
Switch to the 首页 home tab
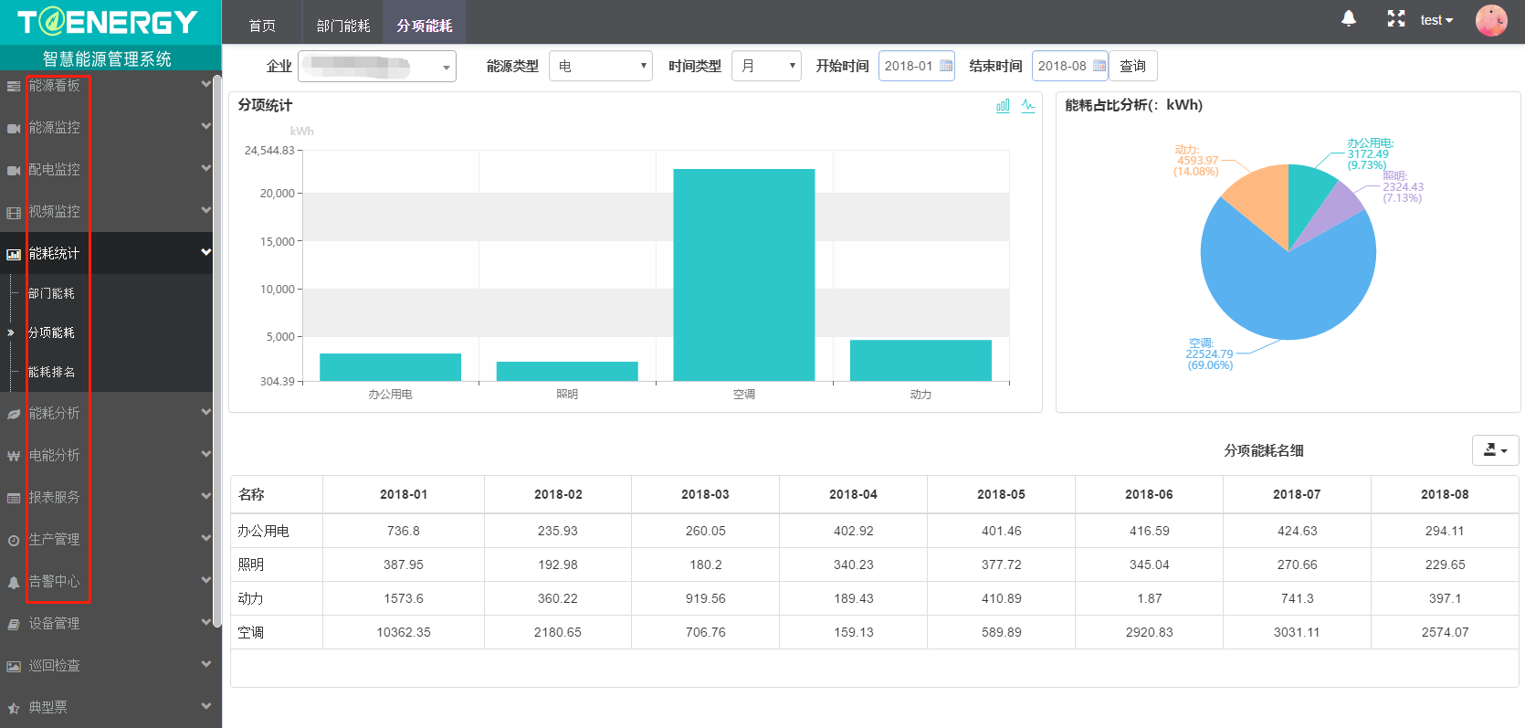(x=262, y=26)
